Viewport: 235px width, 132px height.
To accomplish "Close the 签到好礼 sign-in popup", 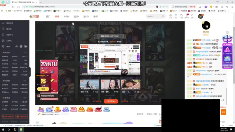I will (x=56, y=58).
